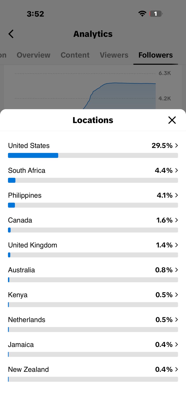186x404 pixels.
Task: Open United Kingdom details chevron
Action: [177, 245]
